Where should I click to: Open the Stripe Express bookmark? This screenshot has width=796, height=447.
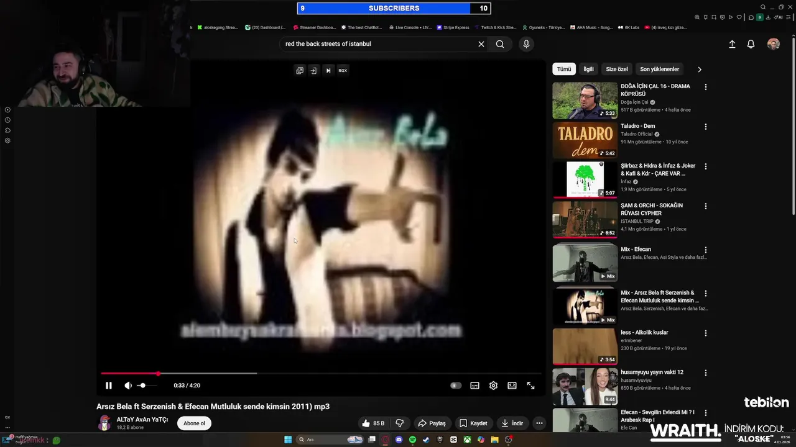[453, 27]
